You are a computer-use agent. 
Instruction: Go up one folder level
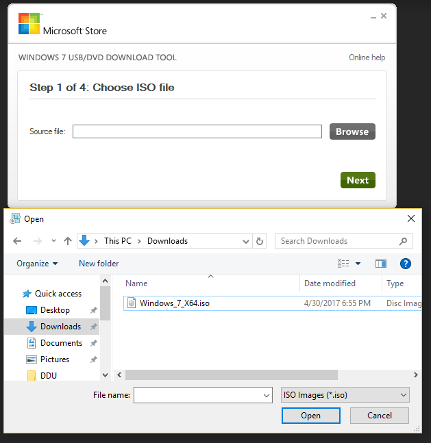coord(68,241)
